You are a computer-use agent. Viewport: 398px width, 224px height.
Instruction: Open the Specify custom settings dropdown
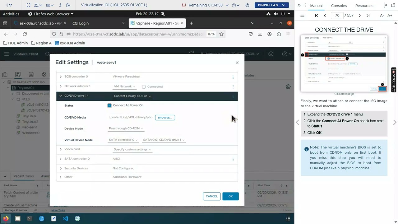132,150
